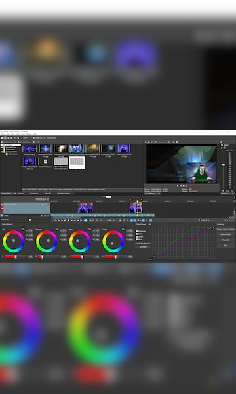Select the Master Bus tab
This screenshot has width=236, height=394.
point(226,194)
